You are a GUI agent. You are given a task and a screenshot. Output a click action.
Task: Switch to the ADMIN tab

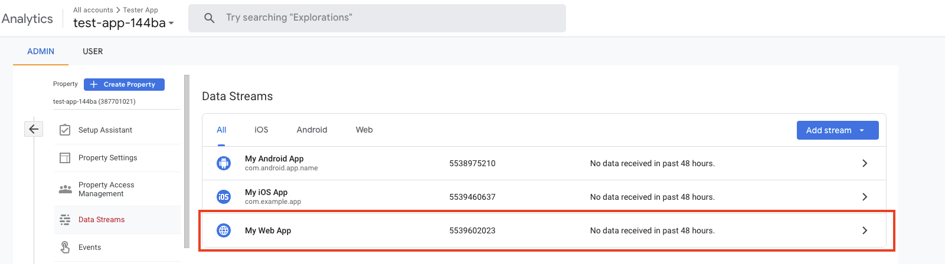click(x=41, y=51)
